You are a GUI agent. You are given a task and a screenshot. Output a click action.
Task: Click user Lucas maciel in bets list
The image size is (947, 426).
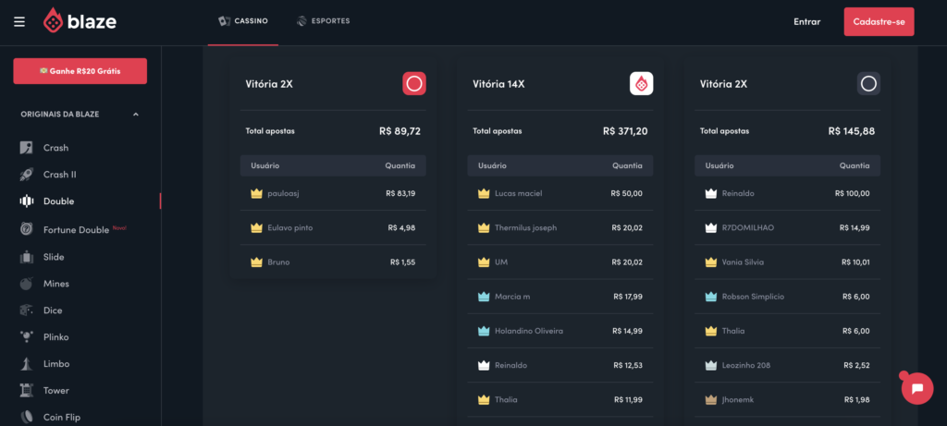tap(518, 194)
